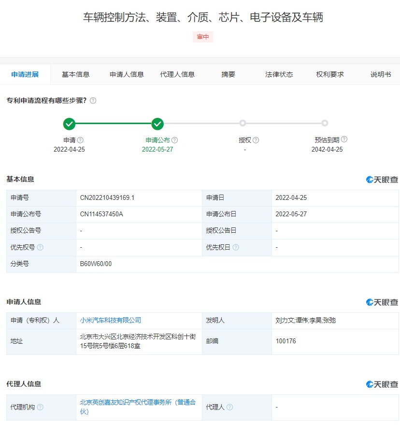Click patent title 车辆控制方法、装置、介质
The image size is (400, 436).
point(203,17)
